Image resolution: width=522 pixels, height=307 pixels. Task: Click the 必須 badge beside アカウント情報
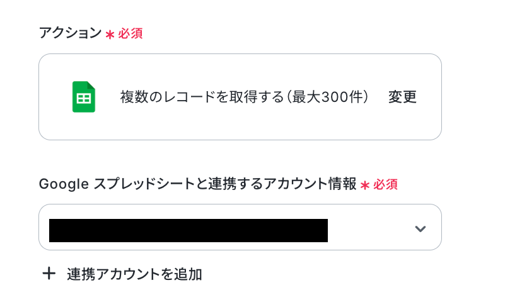click(385, 184)
